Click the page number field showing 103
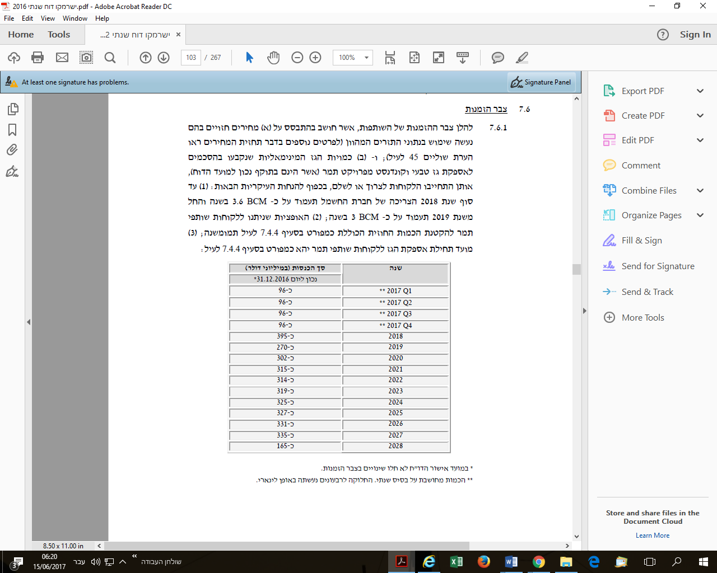 tap(191, 58)
